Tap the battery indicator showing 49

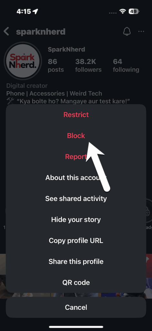[x=134, y=11]
